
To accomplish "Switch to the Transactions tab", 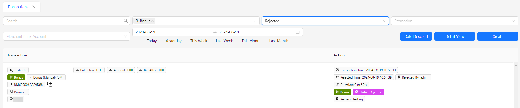I will [x=18, y=7].
